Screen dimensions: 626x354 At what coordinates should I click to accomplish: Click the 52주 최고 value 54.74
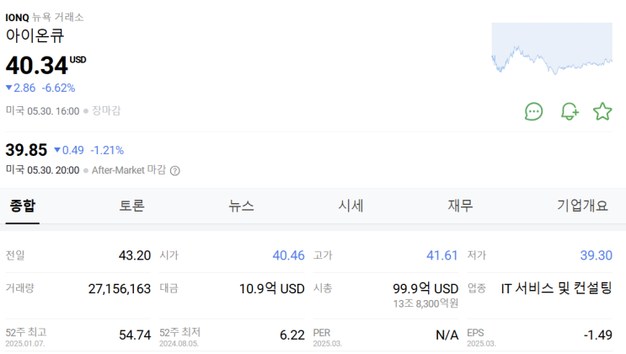(x=135, y=335)
